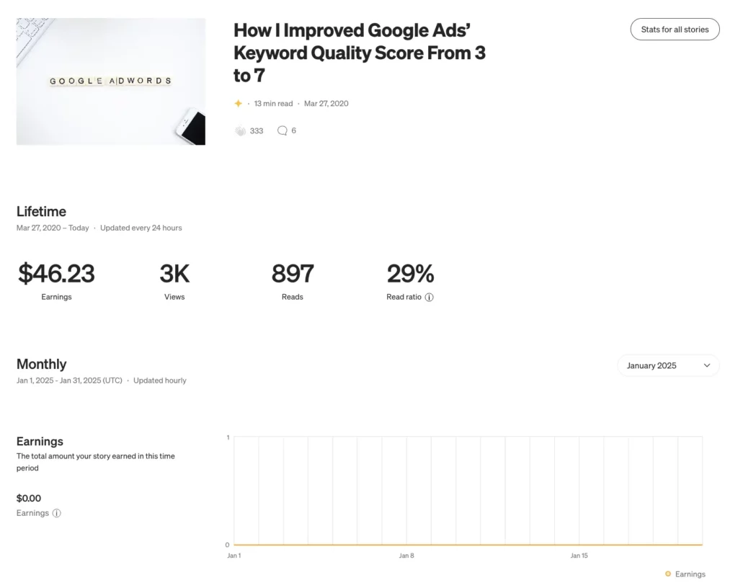Click the 6 comments count
Image resolution: width=738 pixels, height=583 pixels.
point(294,131)
